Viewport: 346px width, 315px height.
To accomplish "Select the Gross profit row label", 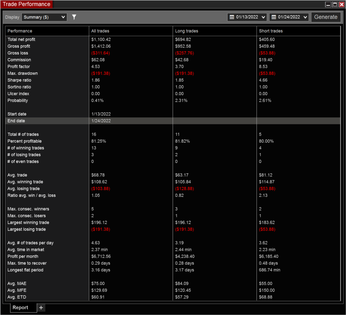I will point(19,47).
